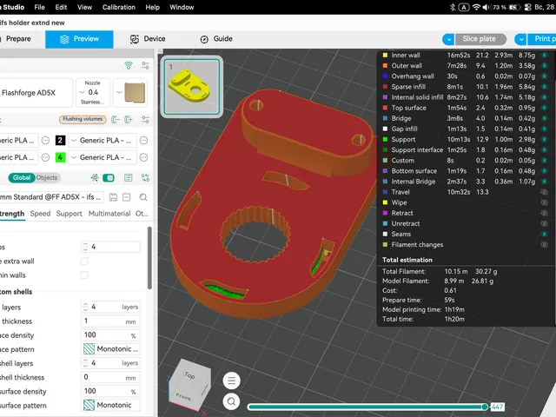This screenshot has width=556, height=417.
Task: Open filament settings sliders icon beside Flushing volumes
Action: pos(145,119)
